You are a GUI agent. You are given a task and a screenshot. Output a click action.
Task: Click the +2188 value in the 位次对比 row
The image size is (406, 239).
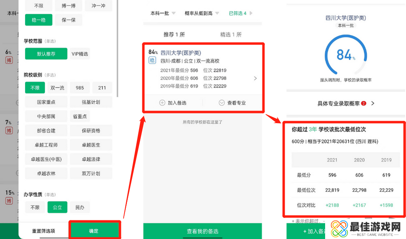click(332, 205)
